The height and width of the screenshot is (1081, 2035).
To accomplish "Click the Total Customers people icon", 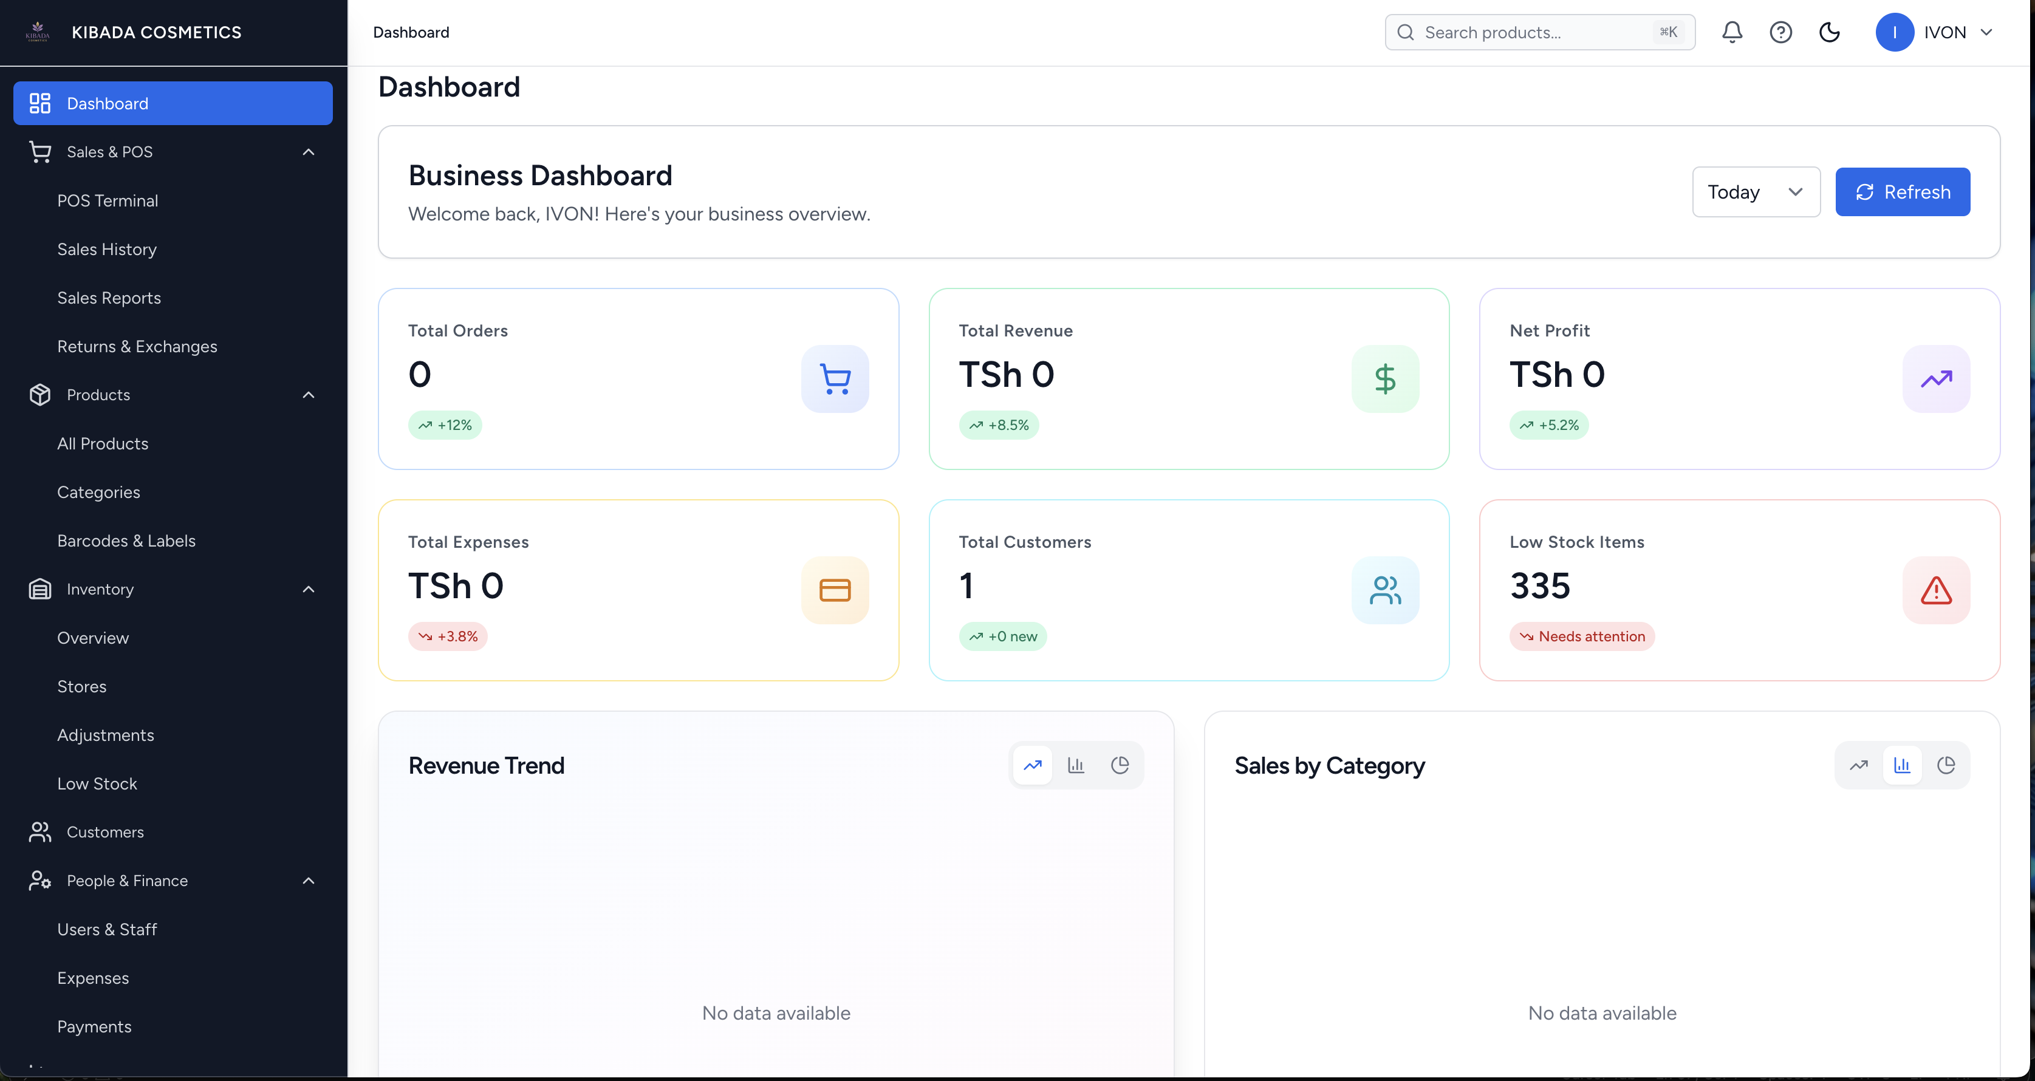I will [x=1385, y=591].
